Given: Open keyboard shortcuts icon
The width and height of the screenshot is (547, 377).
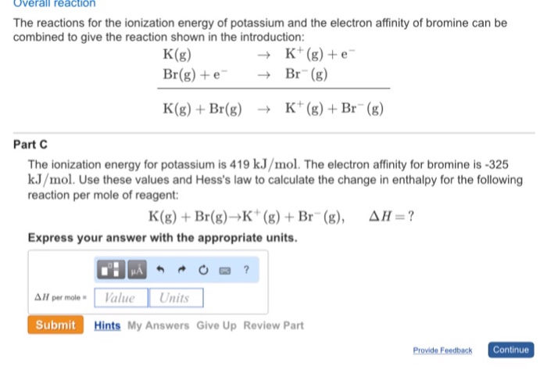Looking at the screenshot, I should (223, 271).
